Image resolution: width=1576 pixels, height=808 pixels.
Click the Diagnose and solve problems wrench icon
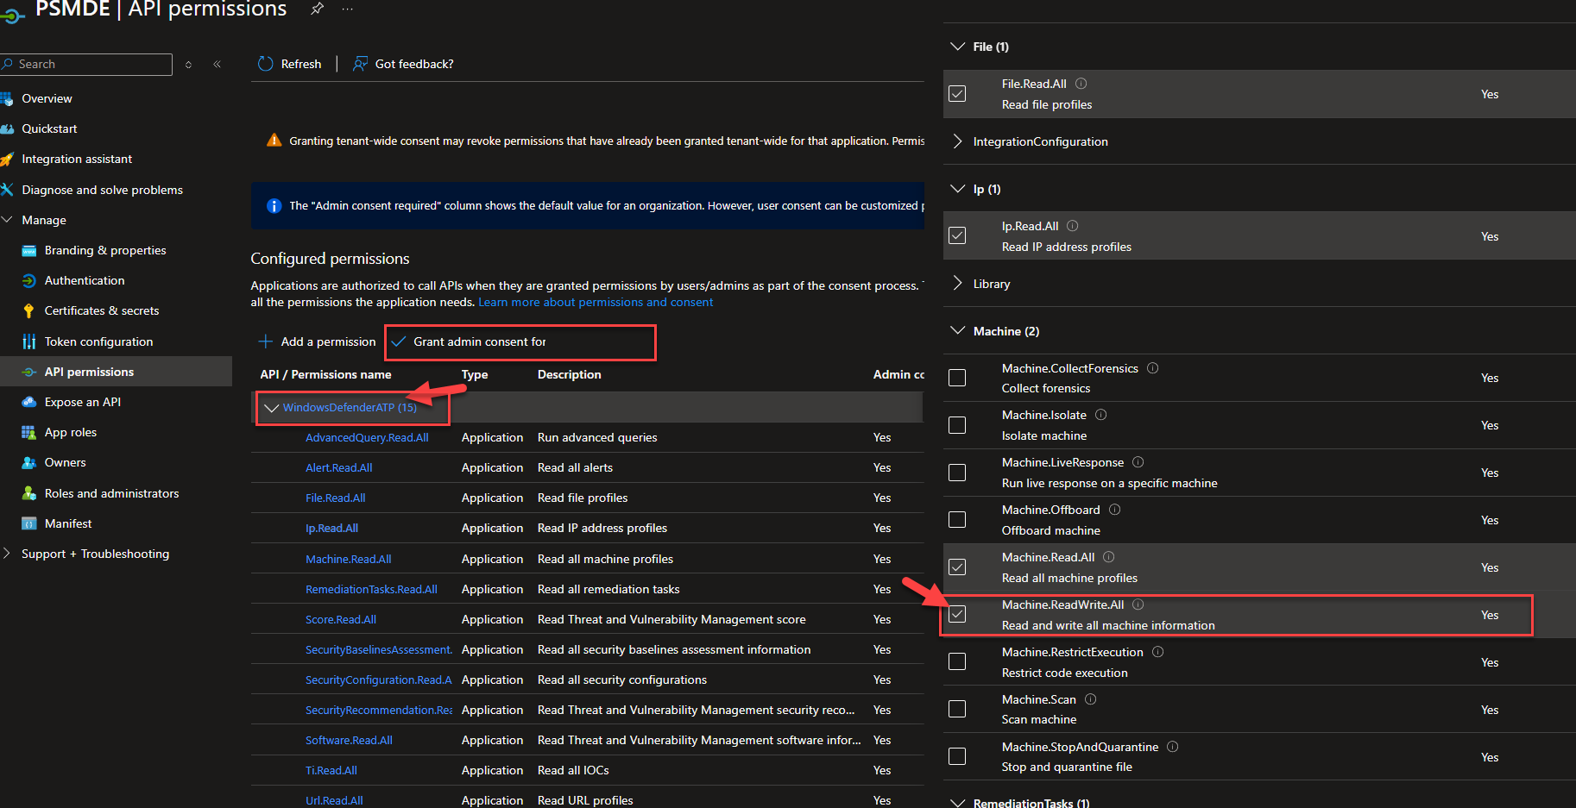tap(7, 190)
